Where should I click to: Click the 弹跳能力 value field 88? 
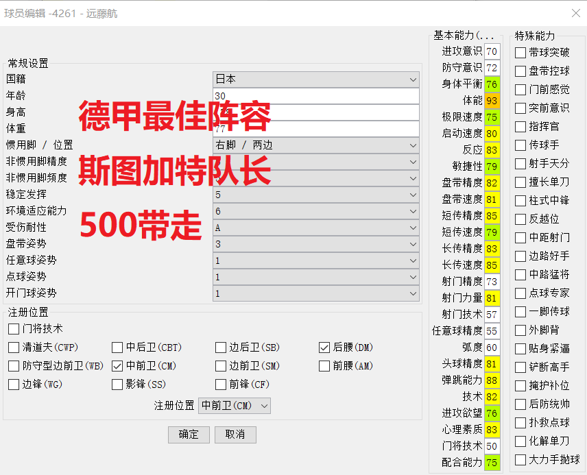click(492, 380)
